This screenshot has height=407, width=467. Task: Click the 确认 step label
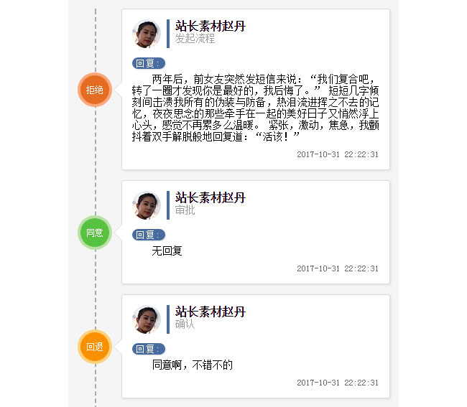(185, 324)
